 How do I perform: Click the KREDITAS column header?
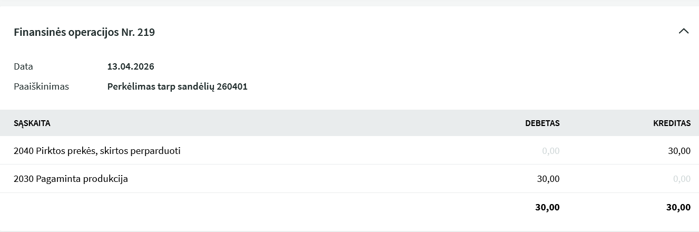(x=672, y=123)
